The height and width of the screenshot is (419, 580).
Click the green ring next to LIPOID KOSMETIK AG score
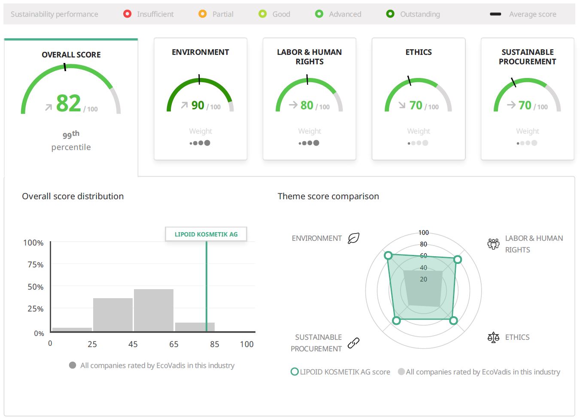coord(295,371)
